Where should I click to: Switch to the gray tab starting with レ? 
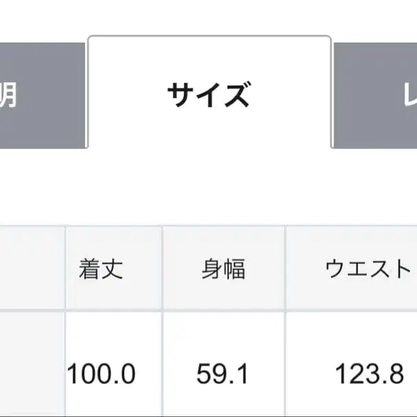click(376, 95)
